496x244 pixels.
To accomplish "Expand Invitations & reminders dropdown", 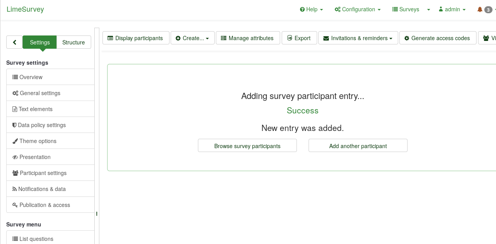I will point(358,38).
